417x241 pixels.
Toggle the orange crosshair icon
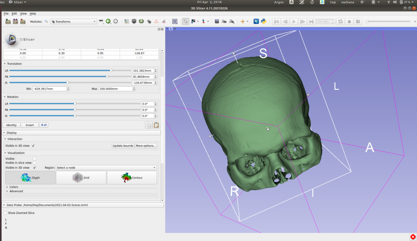243,22
